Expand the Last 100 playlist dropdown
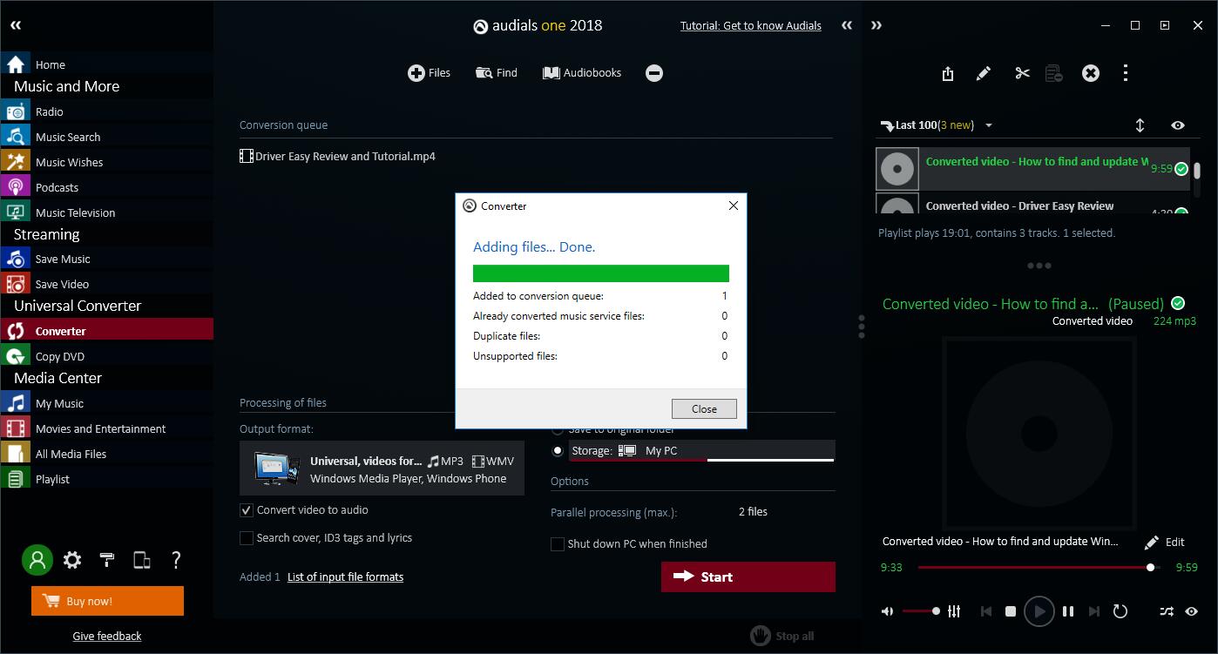 point(989,125)
